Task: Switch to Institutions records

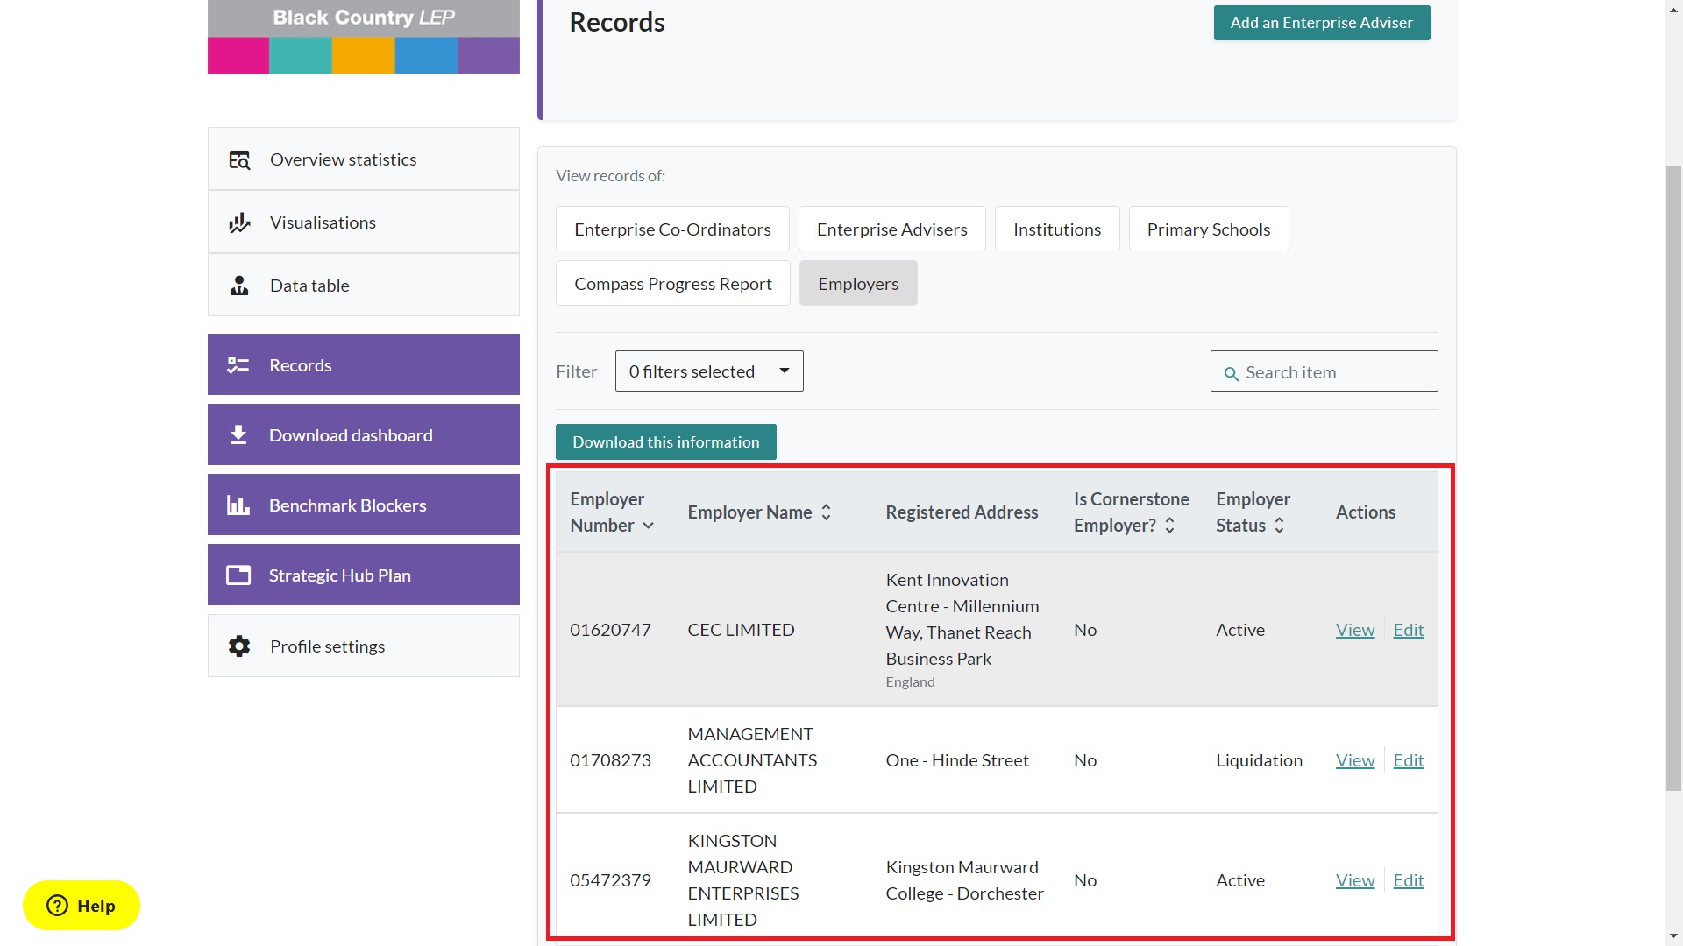Action: tap(1057, 229)
